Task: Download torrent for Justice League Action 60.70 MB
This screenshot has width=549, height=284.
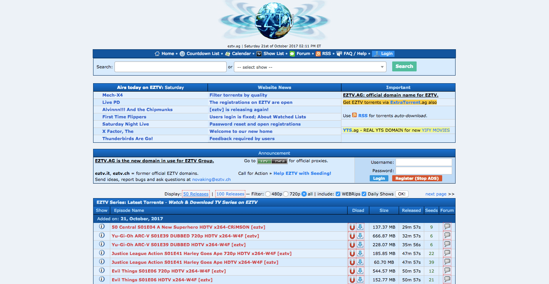Action: (360, 262)
